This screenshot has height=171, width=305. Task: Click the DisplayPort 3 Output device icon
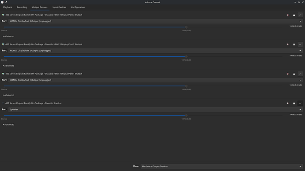(3, 15)
